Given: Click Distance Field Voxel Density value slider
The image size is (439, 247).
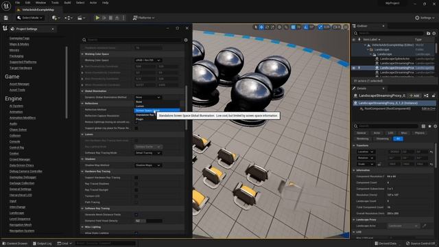Looking at the screenshot, I should pyautogui.click(x=148, y=221).
